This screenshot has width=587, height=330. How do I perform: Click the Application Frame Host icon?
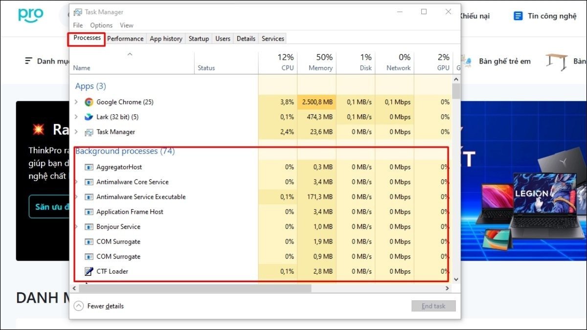[x=90, y=211]
